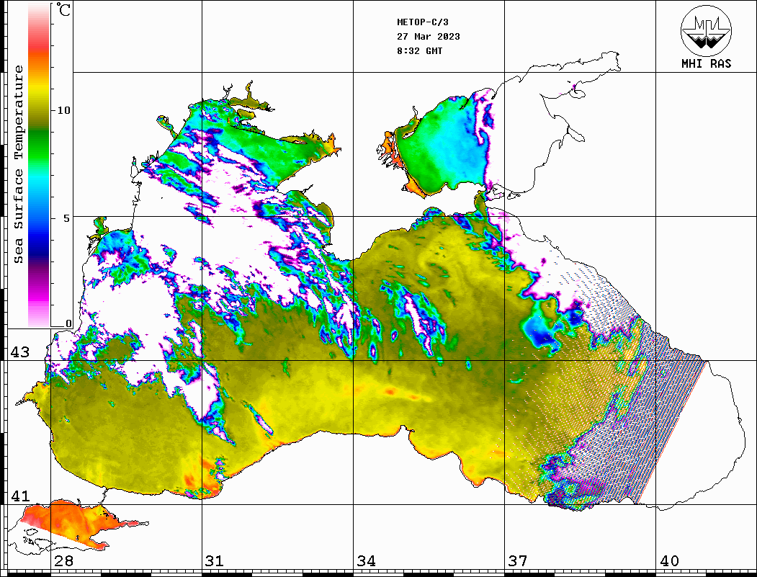This screenshot has width=757, height=577.
Task: Click the time '8:32 GMT'
Action: point(419,50)
